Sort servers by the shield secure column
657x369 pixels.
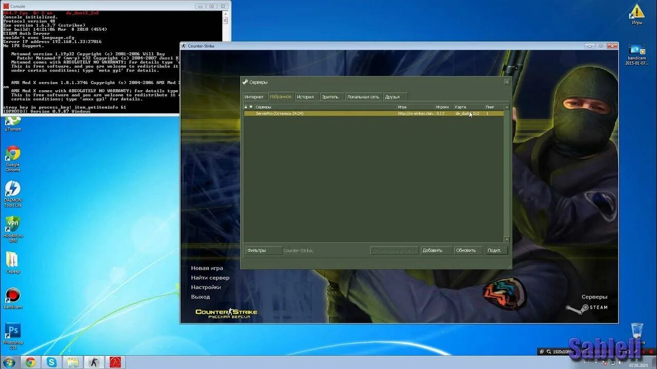click(251, 107)
